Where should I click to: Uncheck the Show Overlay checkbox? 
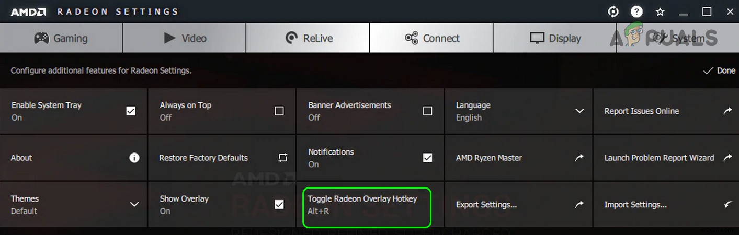click(x=279, y=205)
